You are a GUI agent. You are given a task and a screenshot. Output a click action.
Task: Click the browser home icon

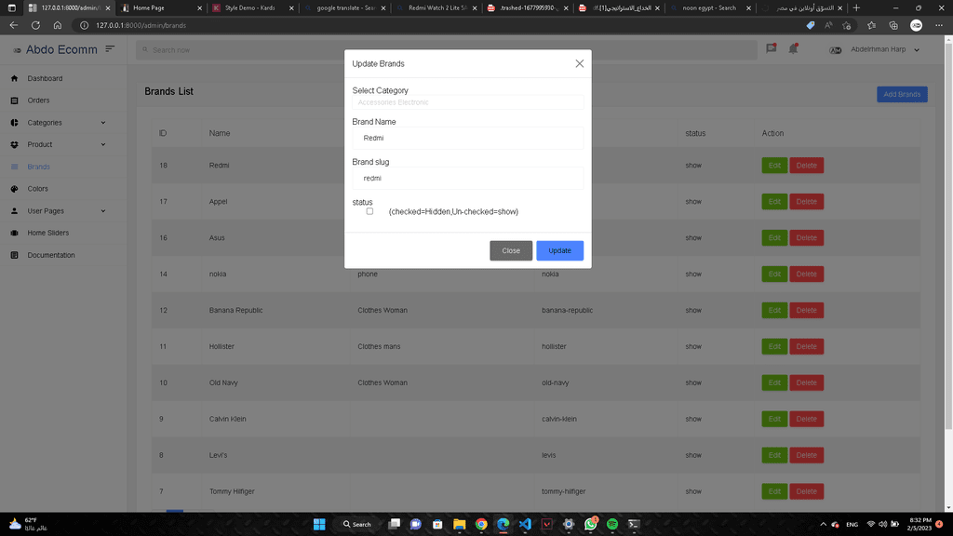coord(58,25)
